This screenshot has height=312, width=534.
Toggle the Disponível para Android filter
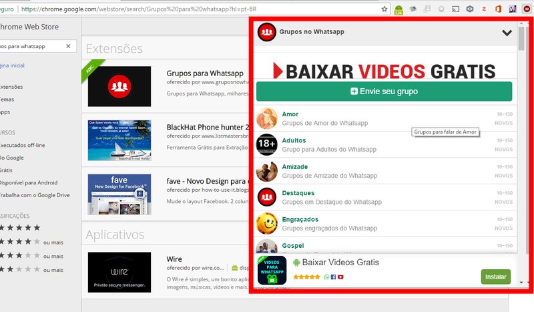tap(29, 183)
